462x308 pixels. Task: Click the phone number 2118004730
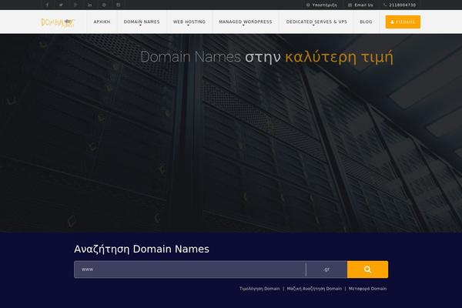click(x=400, y=5)
